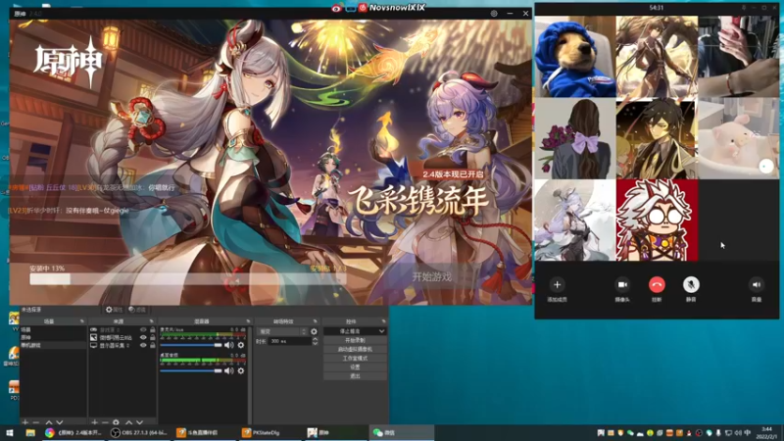The height and width of the screenshot is (441, 784).
Task: Click the transition duration field showing 300 ms
Action: 290,341
